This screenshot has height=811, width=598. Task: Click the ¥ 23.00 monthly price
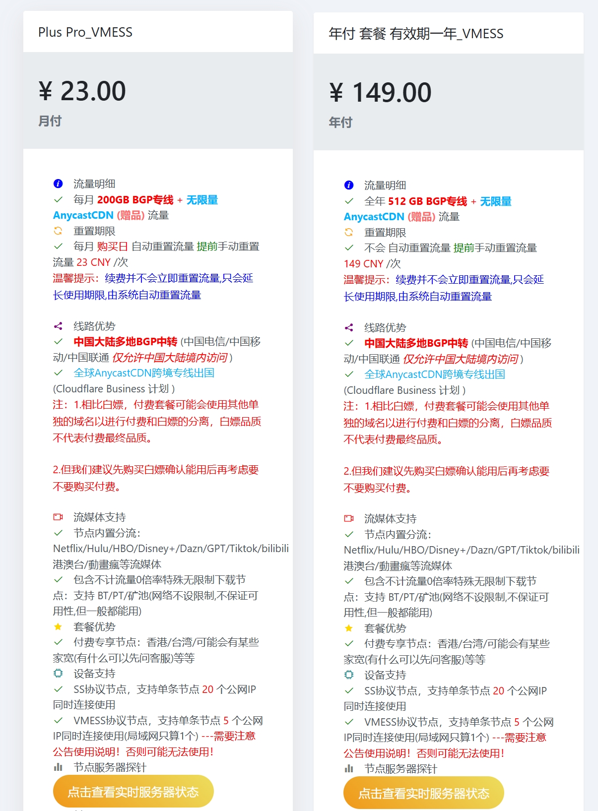pos(82,91)
